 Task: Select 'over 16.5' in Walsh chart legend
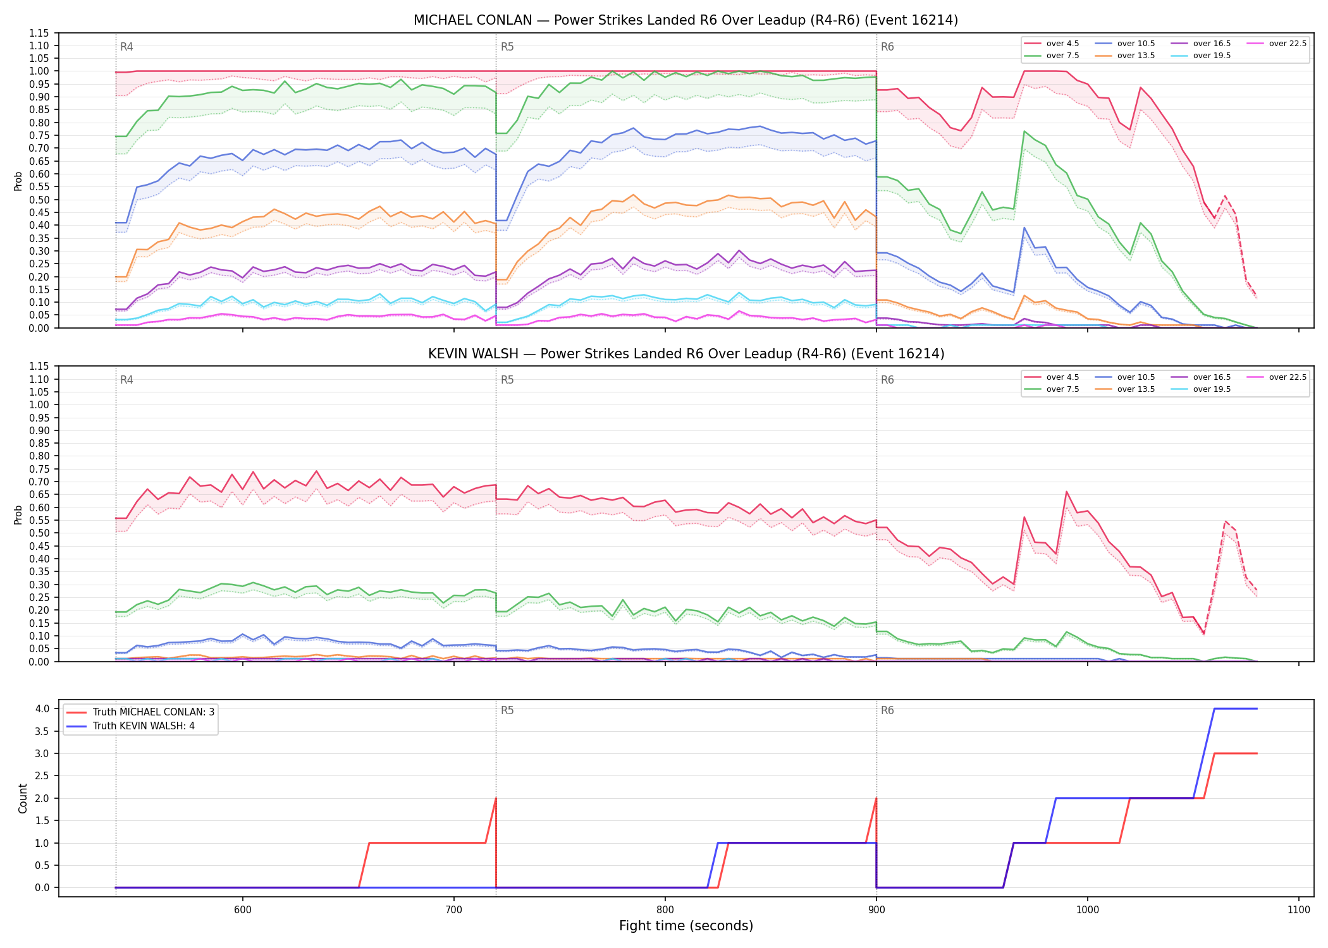point(1201,377)
